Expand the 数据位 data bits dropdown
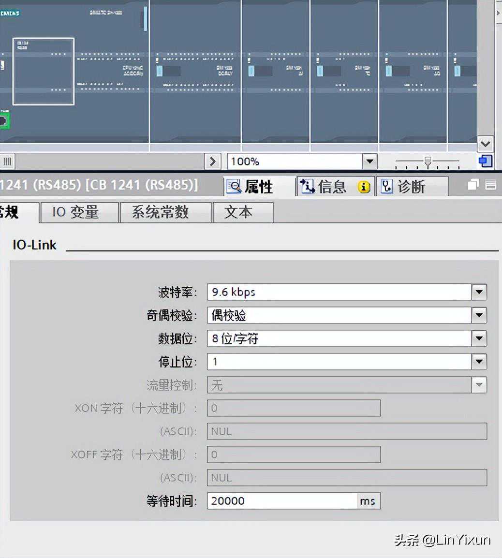This screenshot has height=558, width=502. (x=479, y=338)
